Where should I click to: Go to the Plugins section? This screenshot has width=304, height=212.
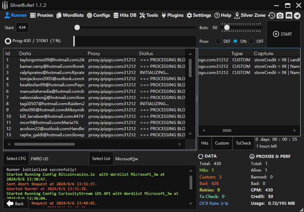(x=172, y=15)
